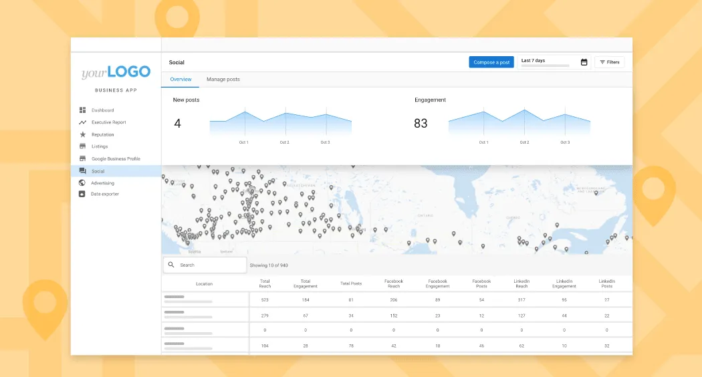
Task: Click the Executive Report chart icon
Action: (82, 122)
